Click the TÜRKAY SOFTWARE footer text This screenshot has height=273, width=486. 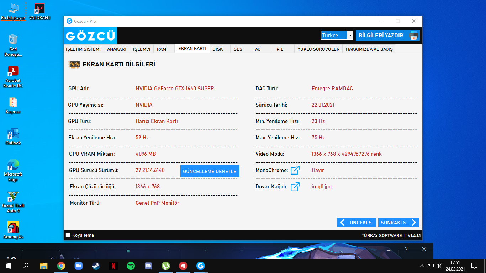382,236
